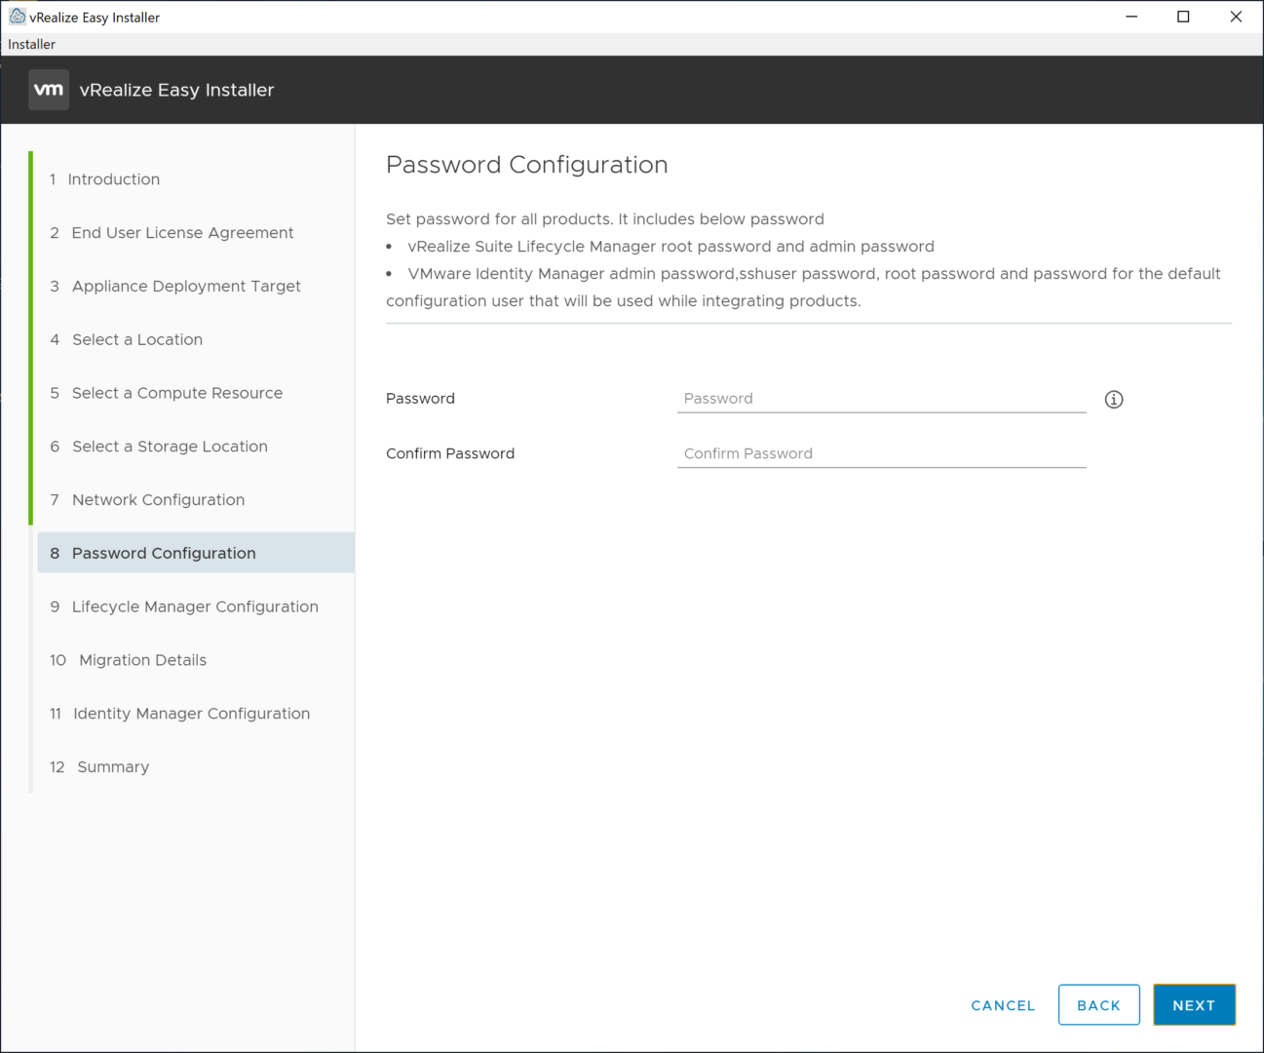Click the VMware vm logo
This screenshot has height=1053, width=1264.
pos(49,90)
